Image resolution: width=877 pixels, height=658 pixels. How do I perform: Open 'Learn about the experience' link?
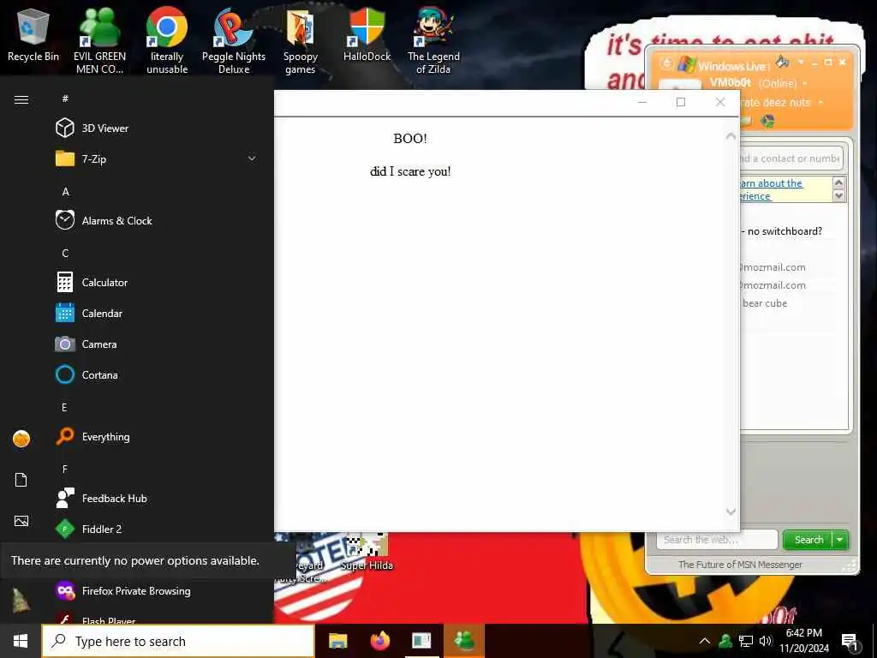pos(771,189)
